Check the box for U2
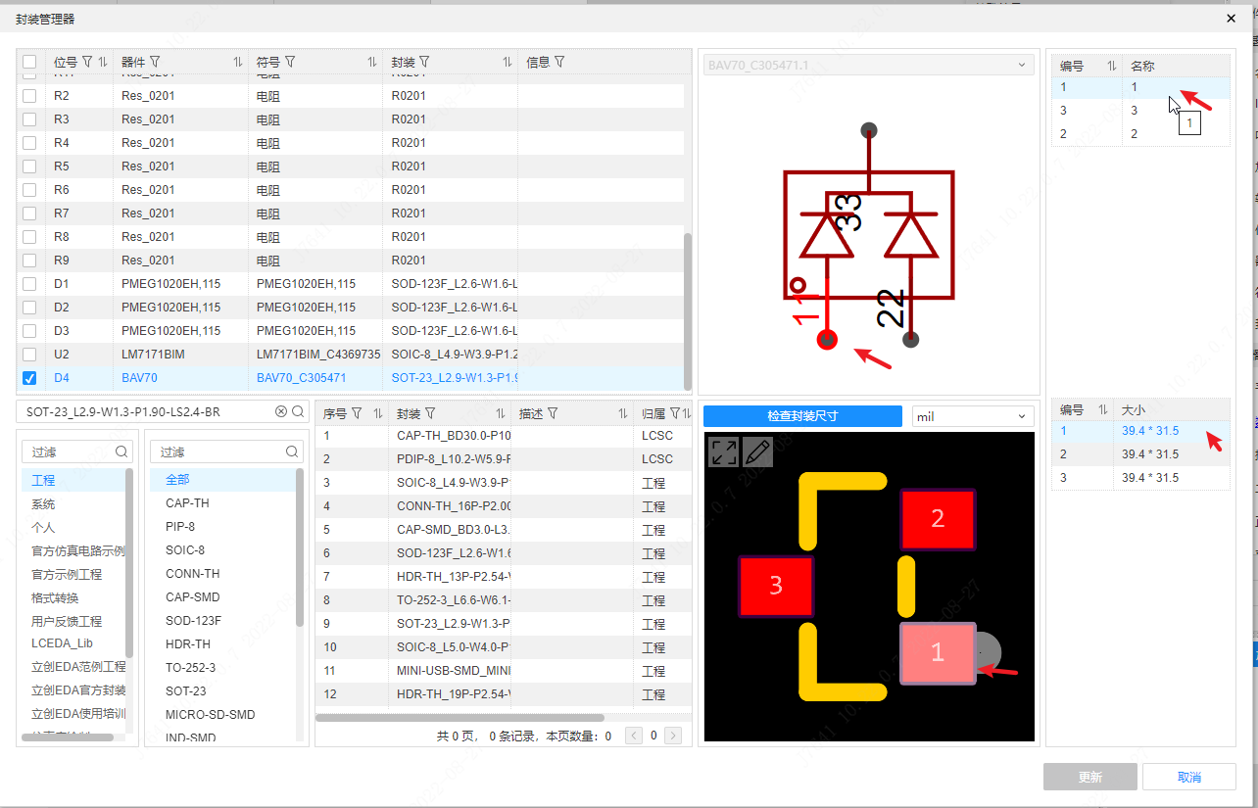1258x808 pixels. pos(29,355)
